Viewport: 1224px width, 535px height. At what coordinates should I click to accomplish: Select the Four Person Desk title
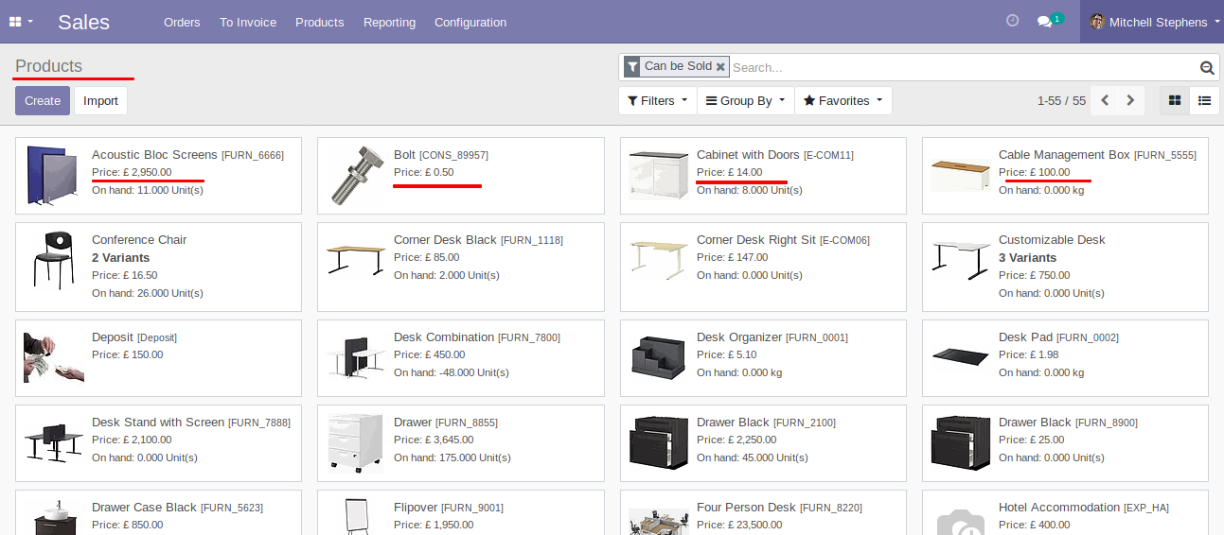pos(746,508)
